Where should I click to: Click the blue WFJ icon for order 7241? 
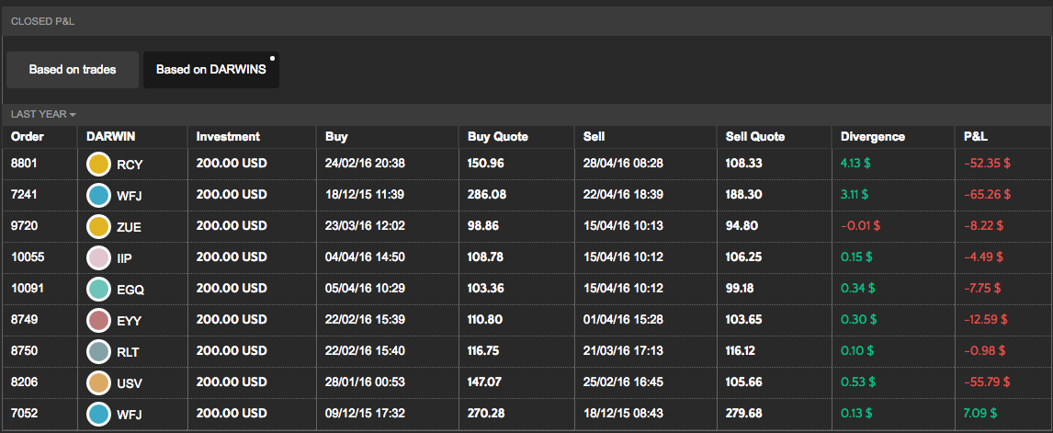pos(98,195)
